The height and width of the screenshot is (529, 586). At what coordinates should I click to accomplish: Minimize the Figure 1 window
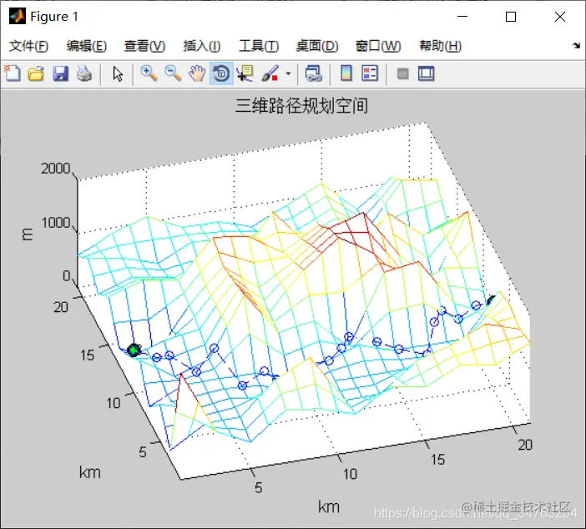462,17
